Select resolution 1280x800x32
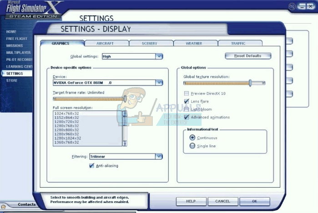Image resolution: width=318 pixels, height=213 pixels. tap(87, 130)
